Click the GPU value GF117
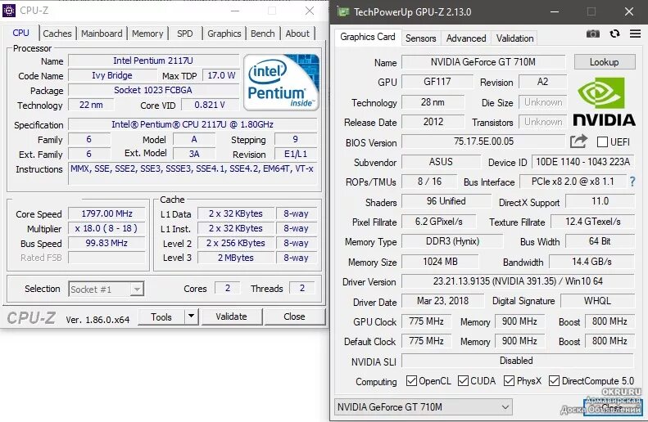Screen dimensions: 648x422 point(437,82)
